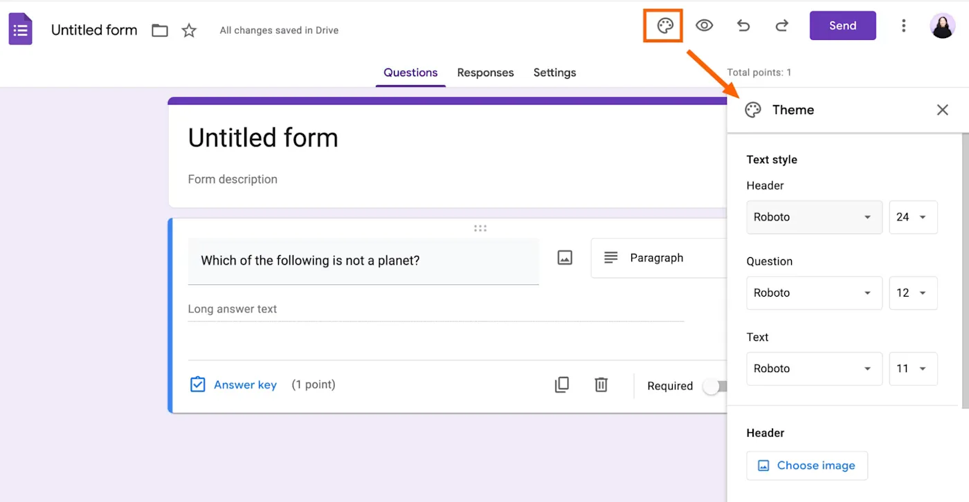Move form to folder icon
This screenshot has width=969, height=502.
[160, 30]
